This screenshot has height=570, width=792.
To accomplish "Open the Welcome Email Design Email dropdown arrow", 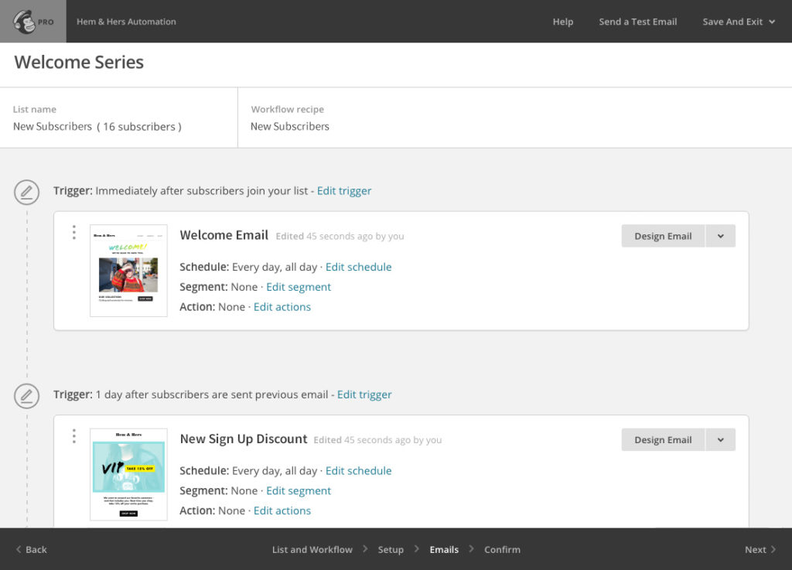I will [721, 236].
